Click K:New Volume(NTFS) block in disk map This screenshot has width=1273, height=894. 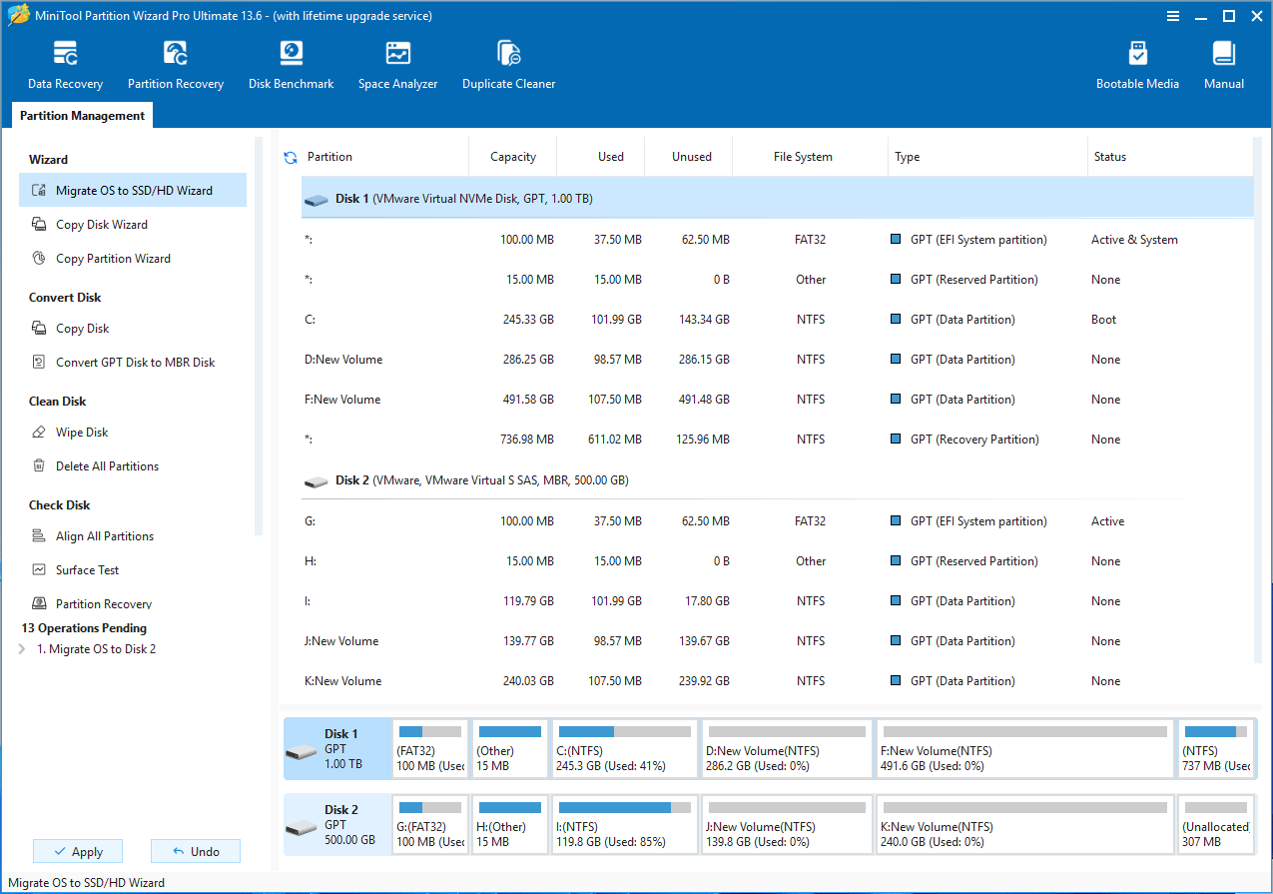[x=1024, y=825]
